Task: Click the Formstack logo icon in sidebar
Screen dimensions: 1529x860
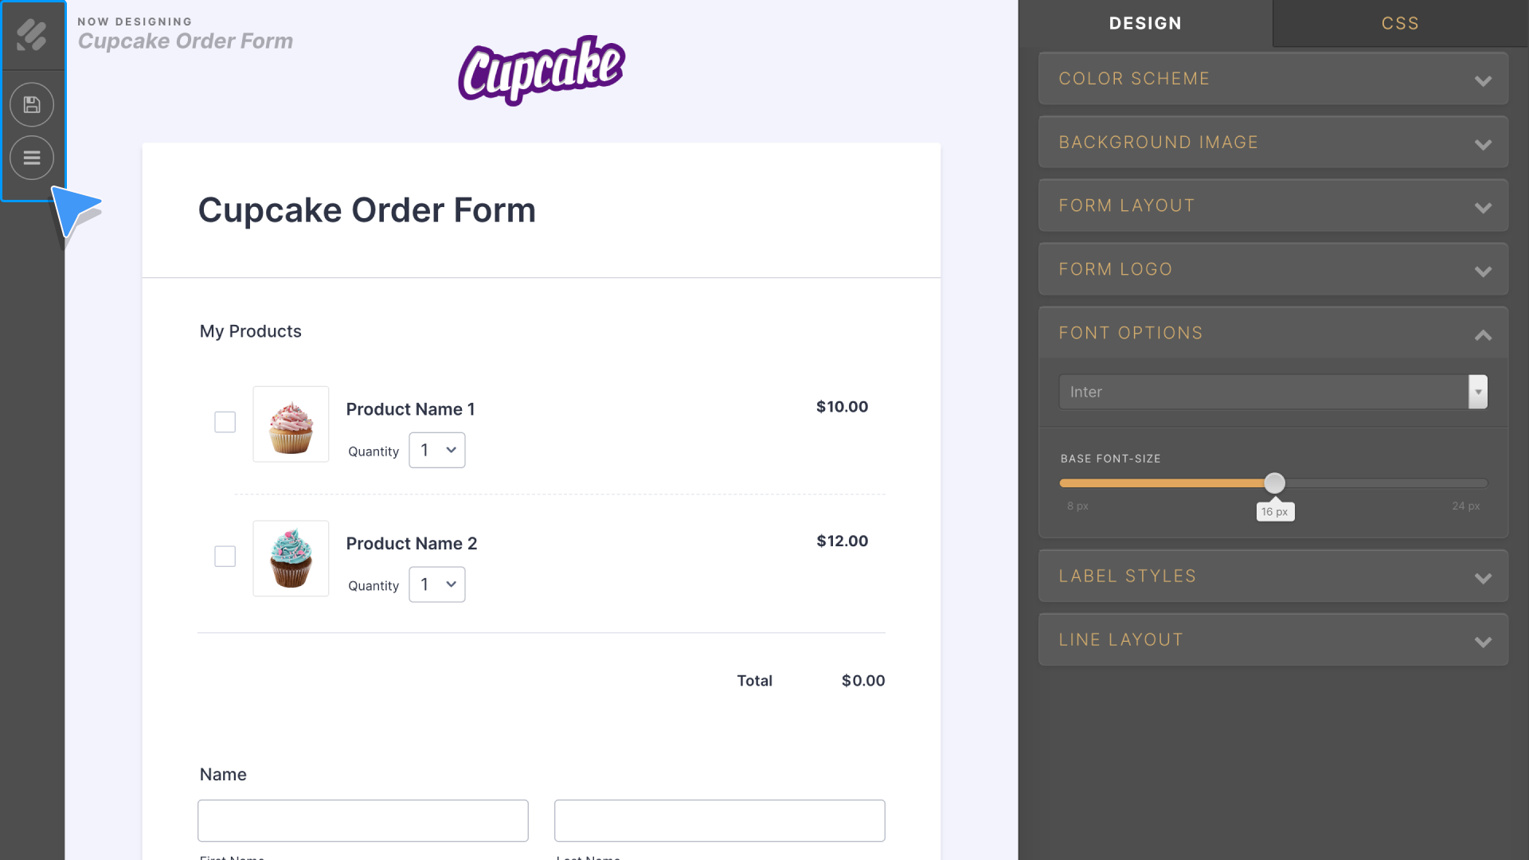Action: point(32,35)
